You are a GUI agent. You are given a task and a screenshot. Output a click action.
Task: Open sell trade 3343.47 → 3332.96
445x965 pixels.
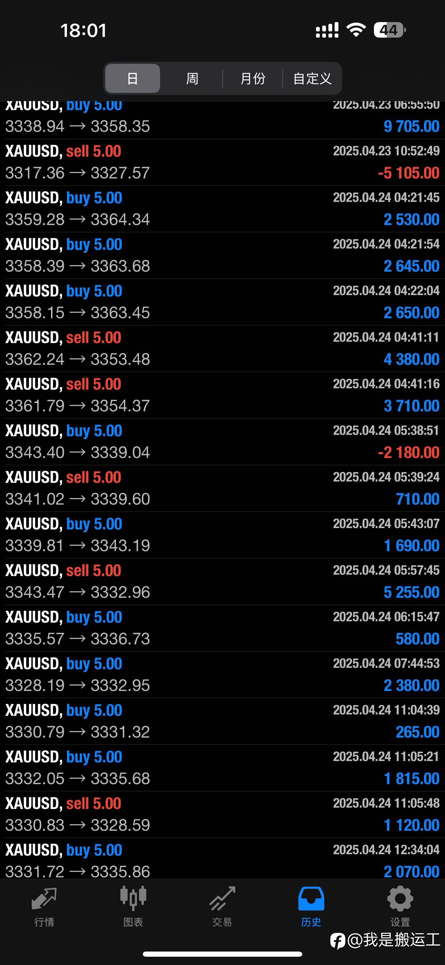coord(222,582)
